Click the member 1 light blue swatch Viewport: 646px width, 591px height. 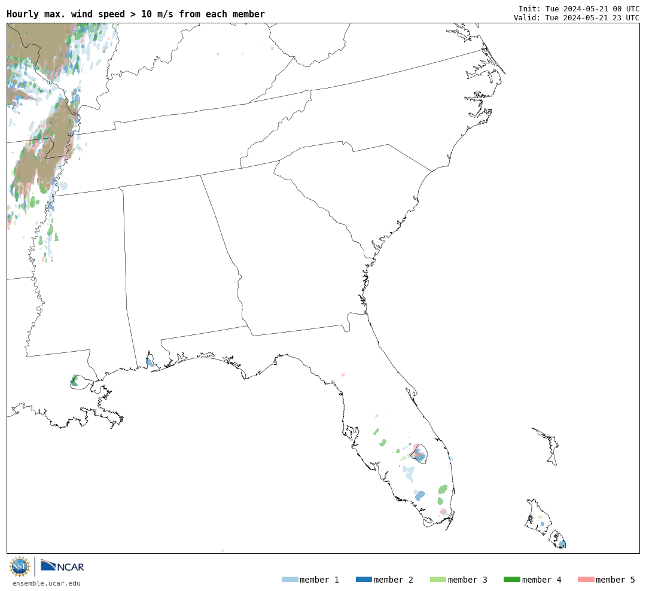click(290, 580)
